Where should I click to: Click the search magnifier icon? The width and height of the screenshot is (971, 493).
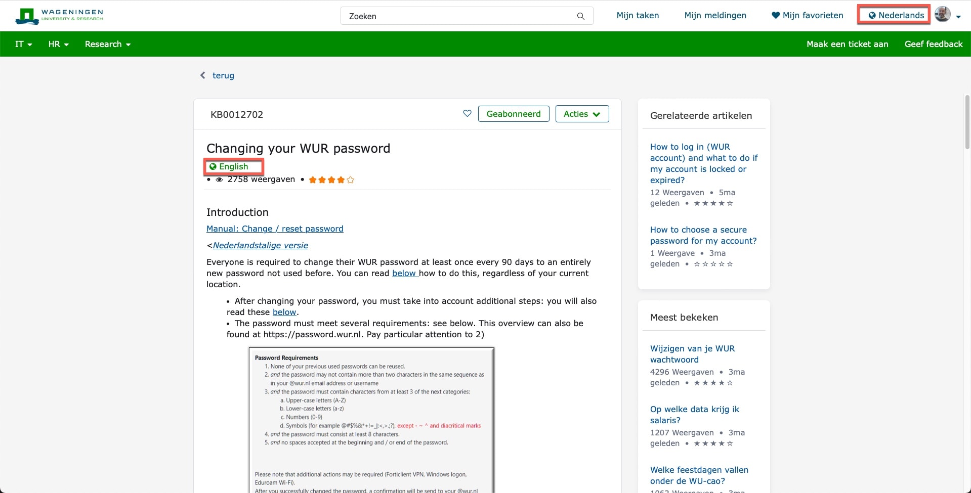(x=580, y=16)
